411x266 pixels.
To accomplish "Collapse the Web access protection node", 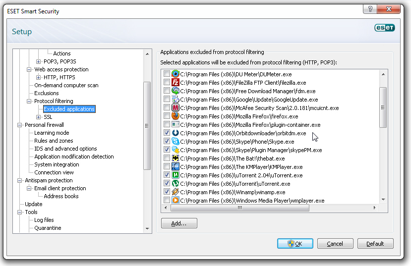I will tap(29, 70).
